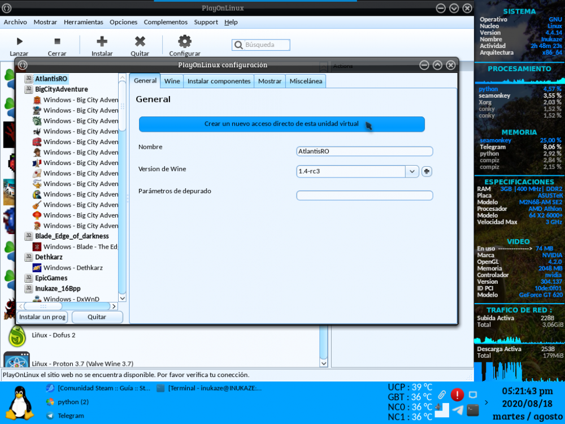This screenshot has width=565, height=424.
Task: Click Instalar un prog button below list
Action: (x=42, y=317)
